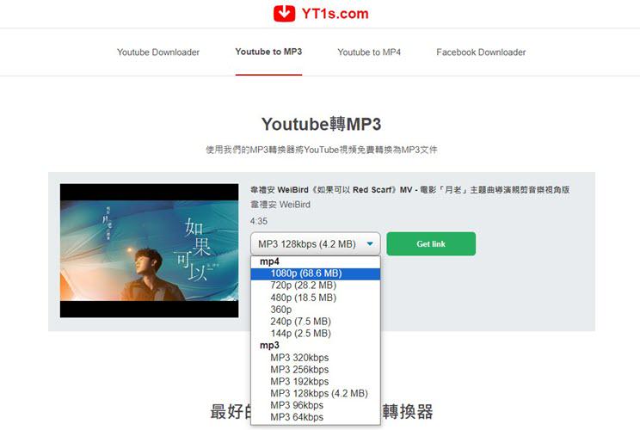Click the YT1s red download logo icon
Viewport: 640px width, 430px height.
click(x=284, y=13)
